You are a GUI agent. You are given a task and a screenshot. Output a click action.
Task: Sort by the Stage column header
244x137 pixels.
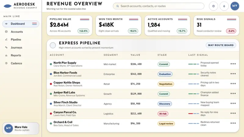tap(162, 55)
